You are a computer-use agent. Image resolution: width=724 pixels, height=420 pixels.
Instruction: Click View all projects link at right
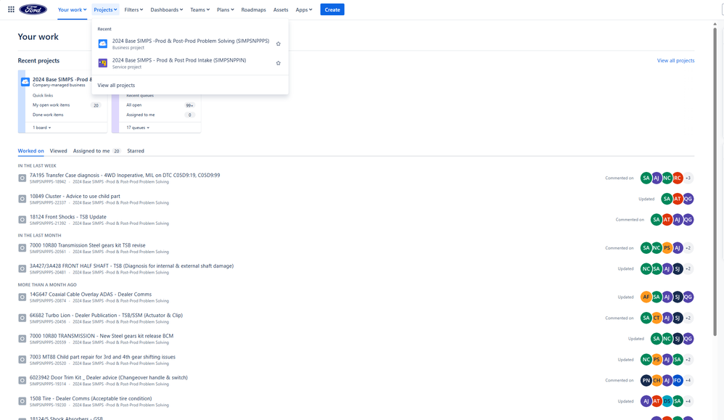click(675, 60)
